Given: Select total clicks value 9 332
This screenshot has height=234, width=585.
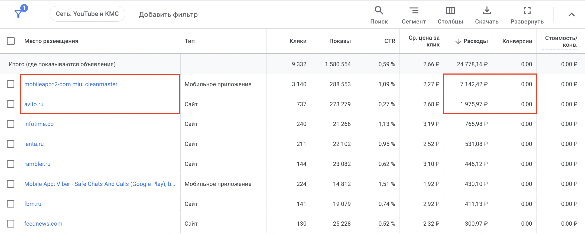Looking at the screenshot, I should tap(299, 64).
